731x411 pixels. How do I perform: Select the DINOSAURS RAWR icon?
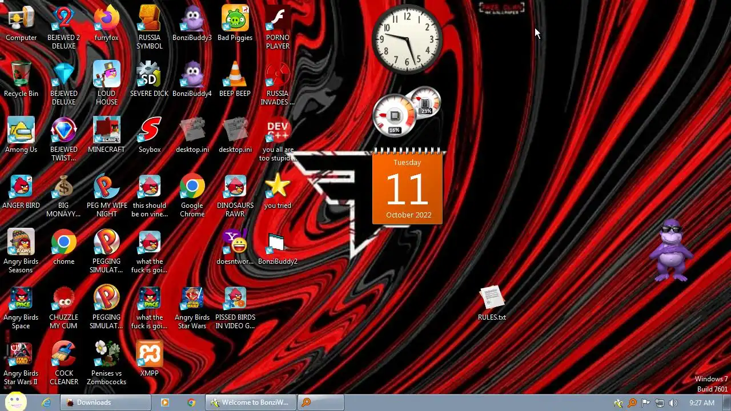[x=235, y=195]
